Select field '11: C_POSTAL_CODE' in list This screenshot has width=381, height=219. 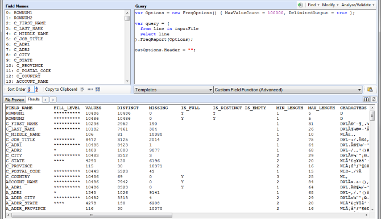point(28,71)
